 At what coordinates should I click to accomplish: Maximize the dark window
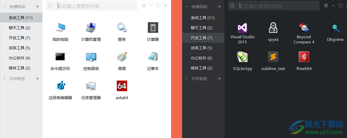340,6
